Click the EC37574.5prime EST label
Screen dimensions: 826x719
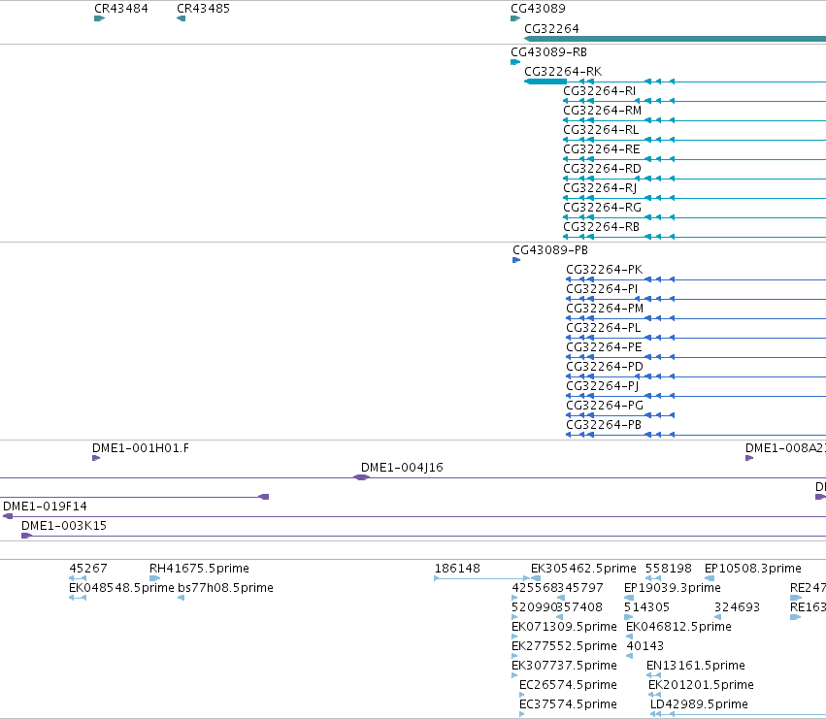(568, 704)
